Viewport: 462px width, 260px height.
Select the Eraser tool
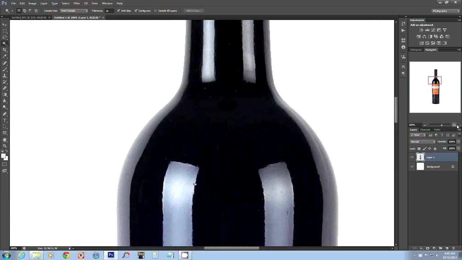(5, 88)
